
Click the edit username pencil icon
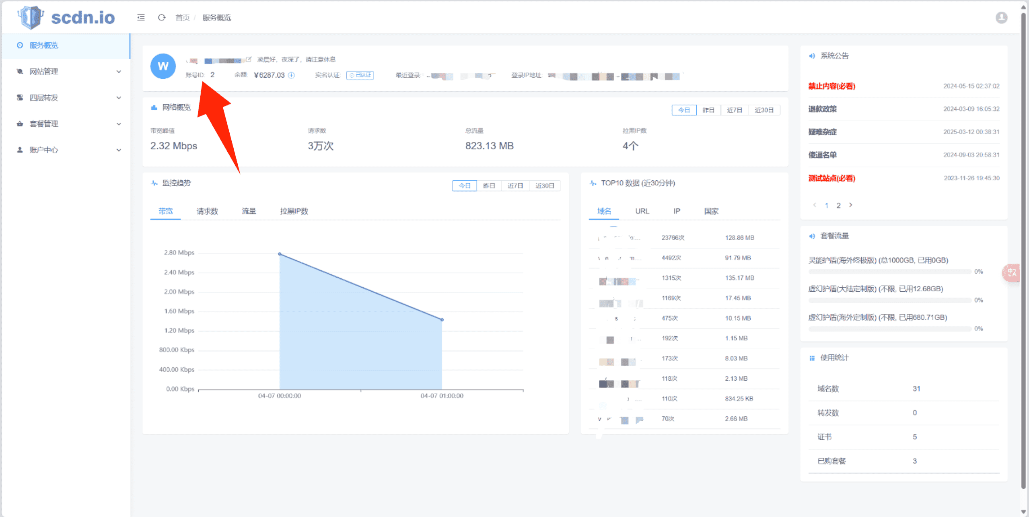tap(249, 60)
